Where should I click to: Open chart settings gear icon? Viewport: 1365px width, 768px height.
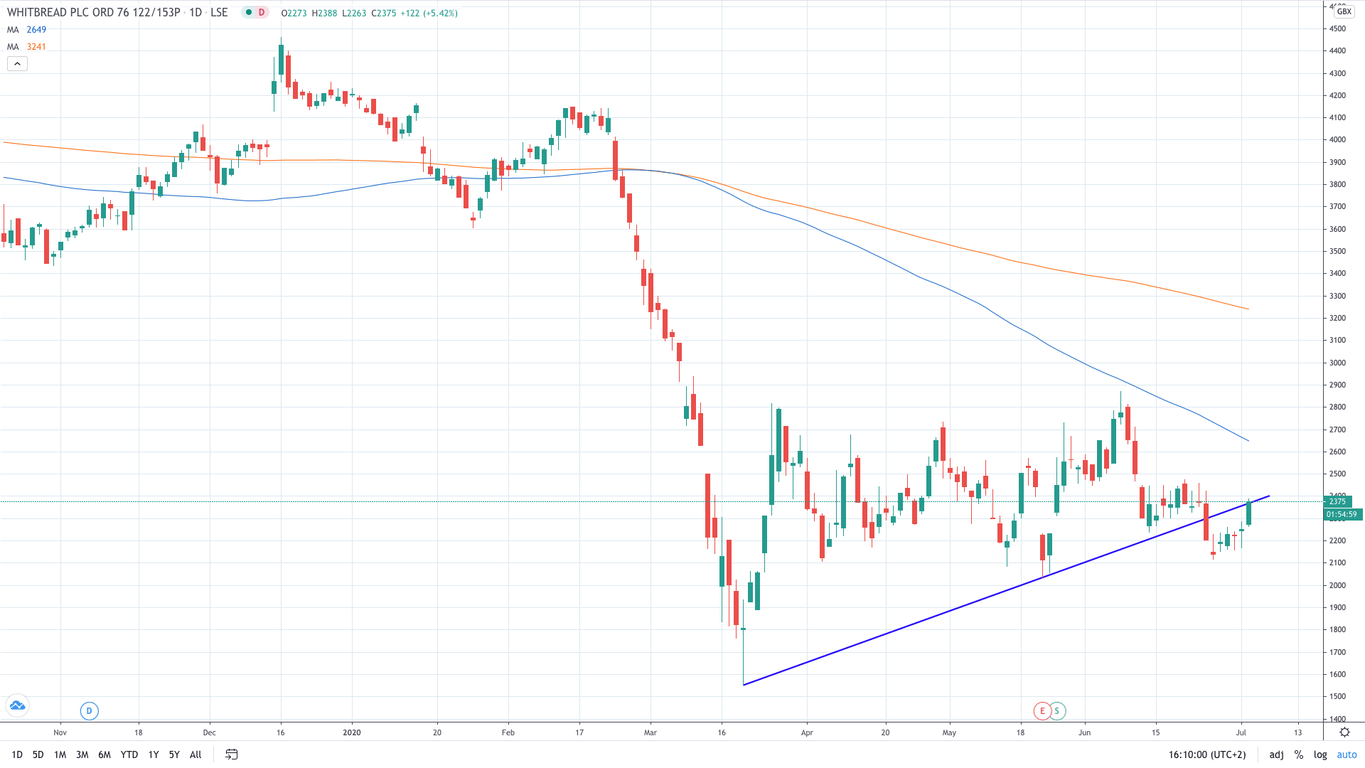point(1344,732)
